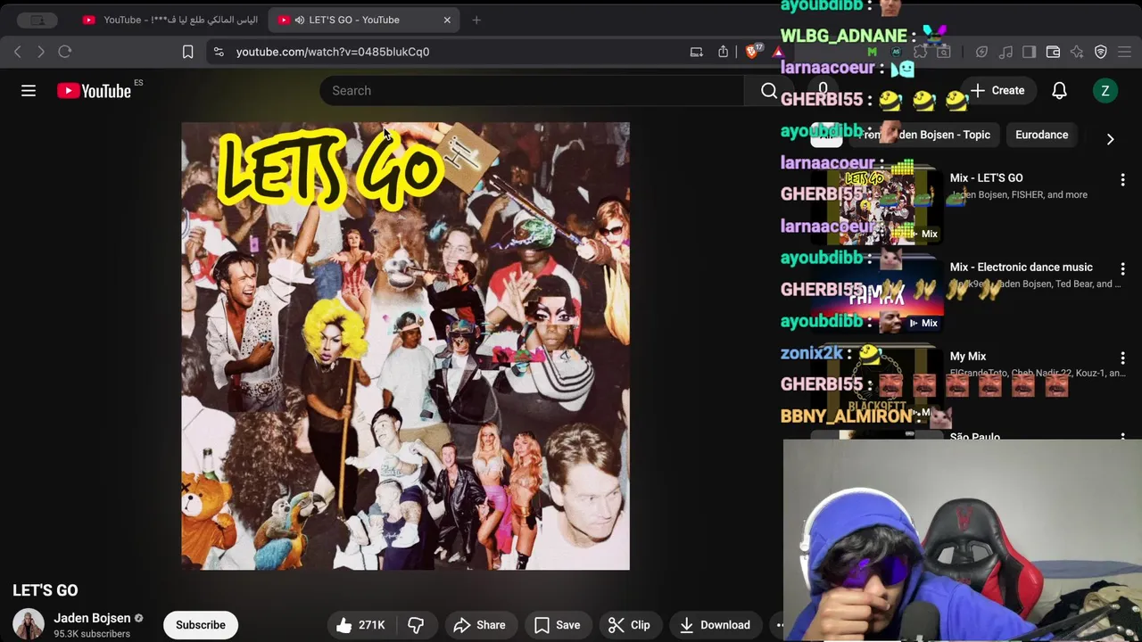
Task: Open the music note toolbar icon
Action: [1005, 52]
